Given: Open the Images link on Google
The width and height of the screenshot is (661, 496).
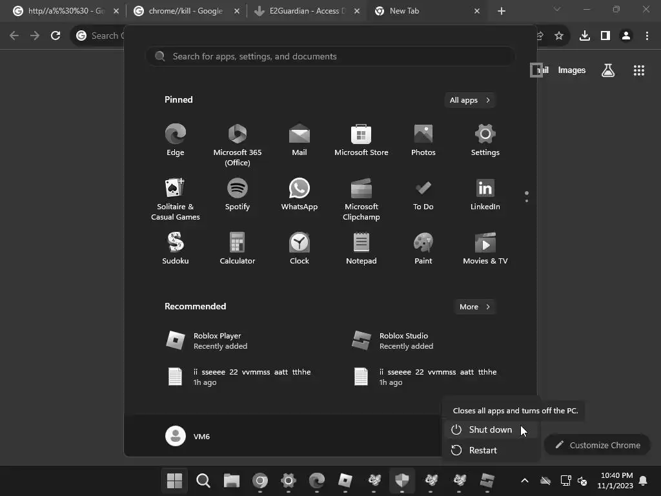Looking at the screenshot, I should [572, 70].
